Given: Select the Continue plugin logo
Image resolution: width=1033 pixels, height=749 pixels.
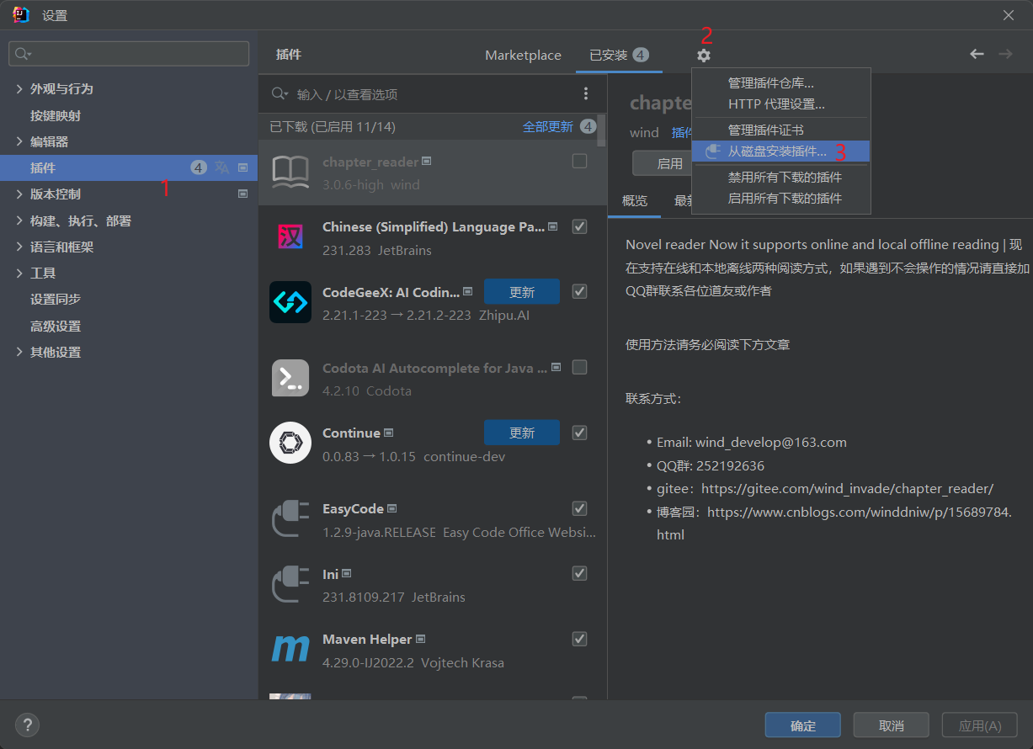Looking at the screenshot, I should pos(290,443).
